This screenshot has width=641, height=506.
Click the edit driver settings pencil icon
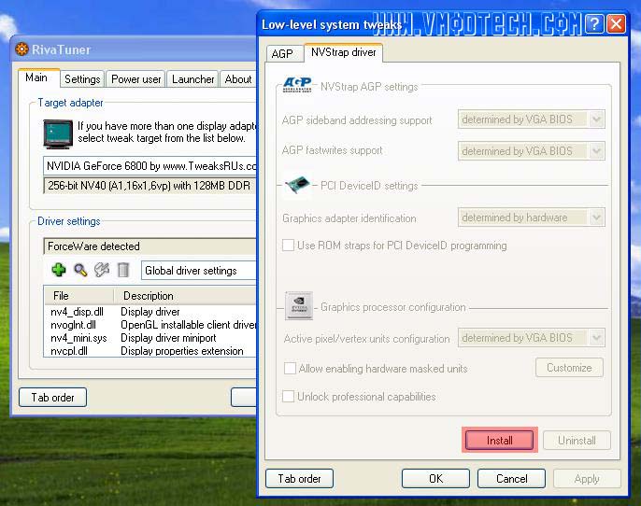point(102,270)
